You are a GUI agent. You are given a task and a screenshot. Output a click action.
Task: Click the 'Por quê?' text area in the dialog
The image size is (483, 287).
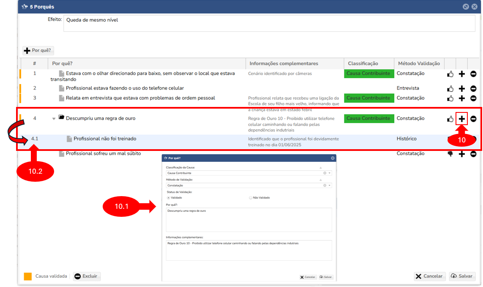coord(249,219)
